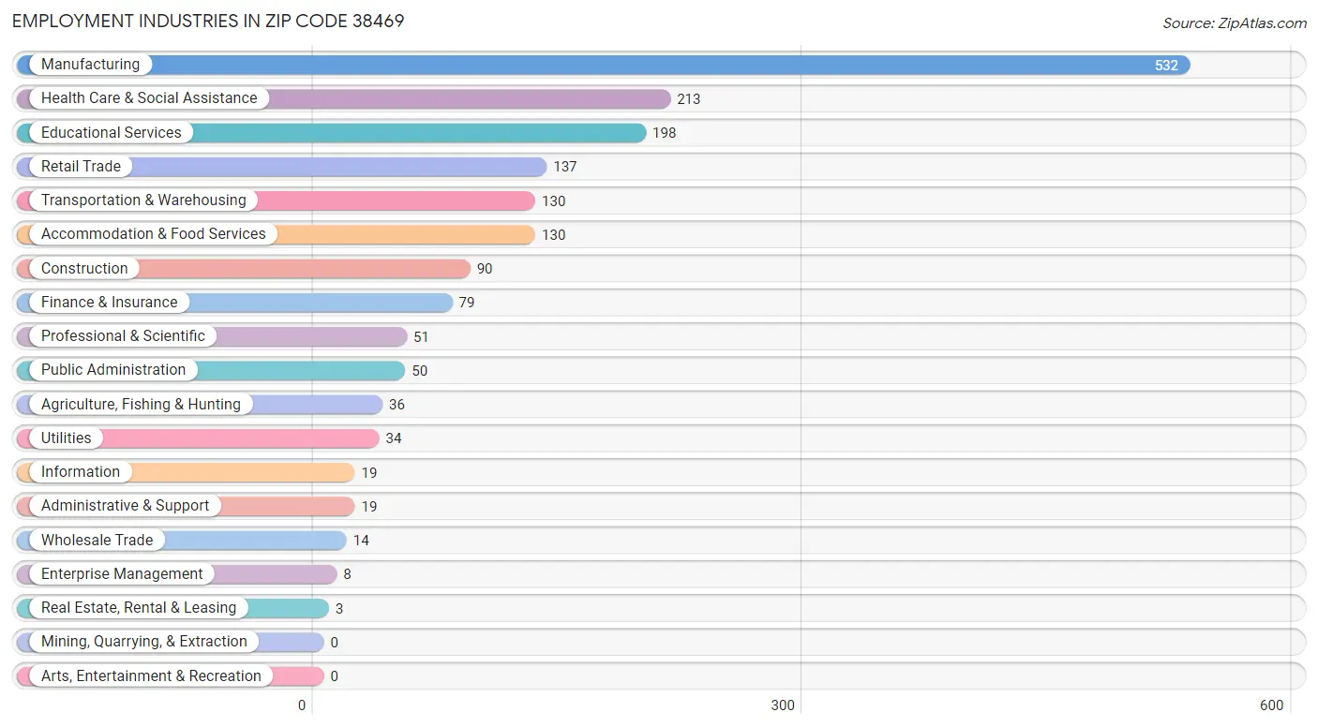Select the Finance & Insurance label

(x=109, y=302)
